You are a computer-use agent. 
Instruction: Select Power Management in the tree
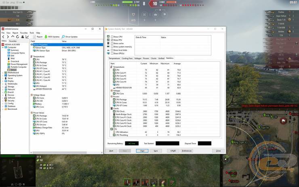pyautogui.click(x=19, y=64)
